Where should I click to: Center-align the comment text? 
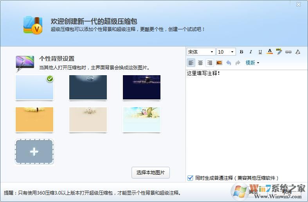200,63
